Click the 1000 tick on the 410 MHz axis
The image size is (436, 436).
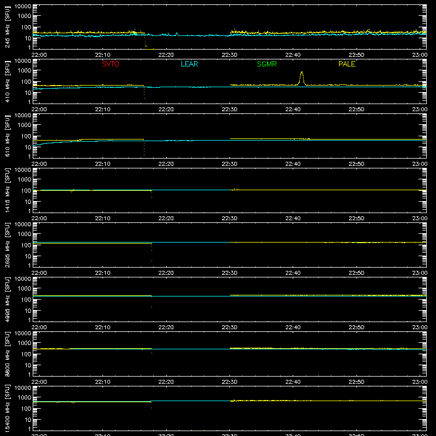(x=25, y=71)
